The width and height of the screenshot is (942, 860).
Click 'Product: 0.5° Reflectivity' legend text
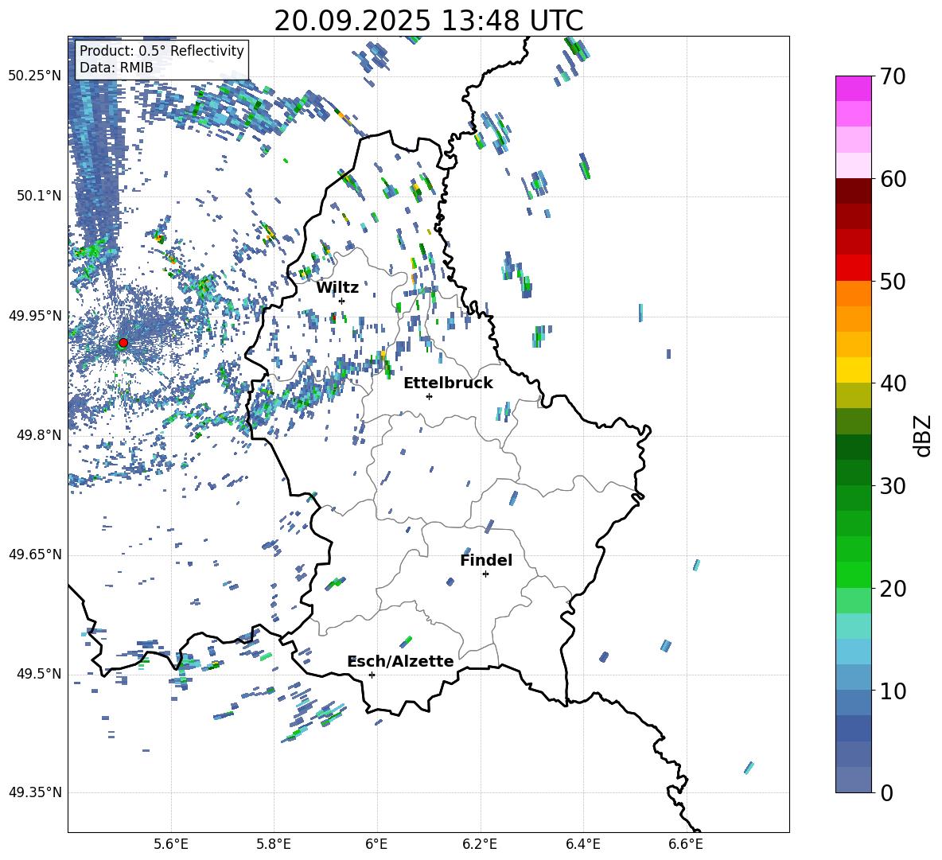pos(162,51)
